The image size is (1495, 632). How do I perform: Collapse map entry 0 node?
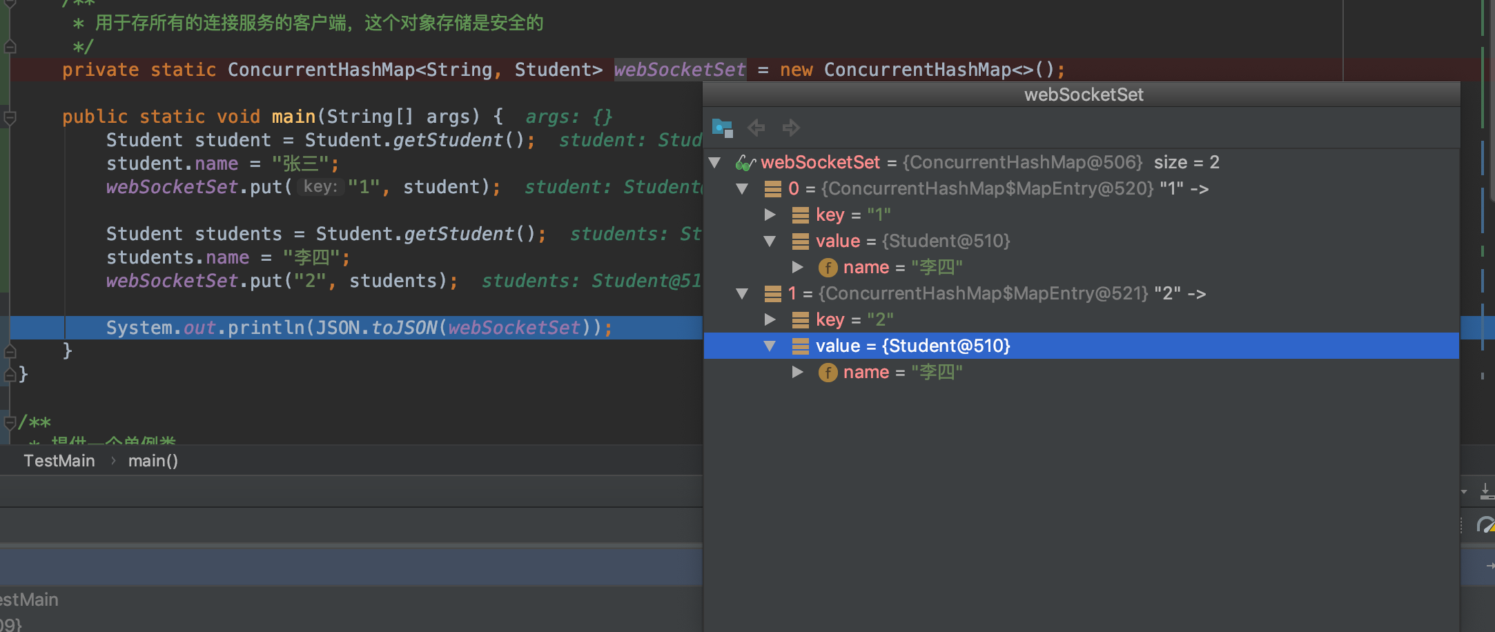(x=743, y=189)
